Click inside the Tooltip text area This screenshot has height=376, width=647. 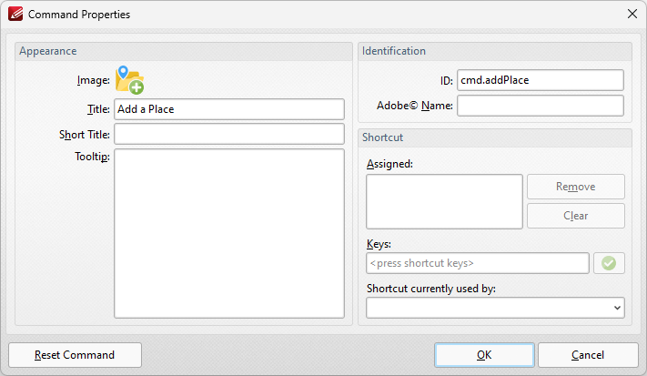(x=229, y=234)
